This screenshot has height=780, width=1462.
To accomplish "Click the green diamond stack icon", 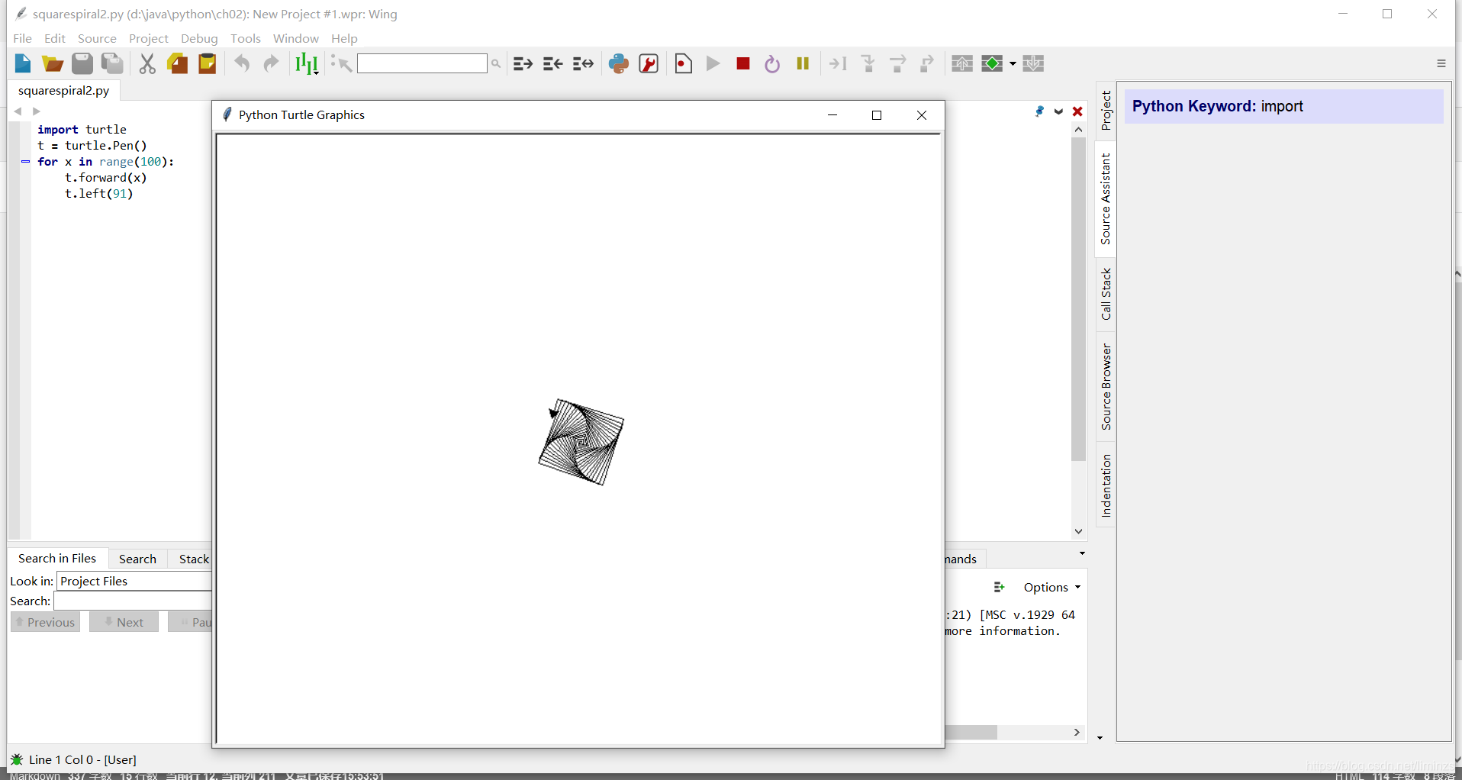I will pos(992,63).
